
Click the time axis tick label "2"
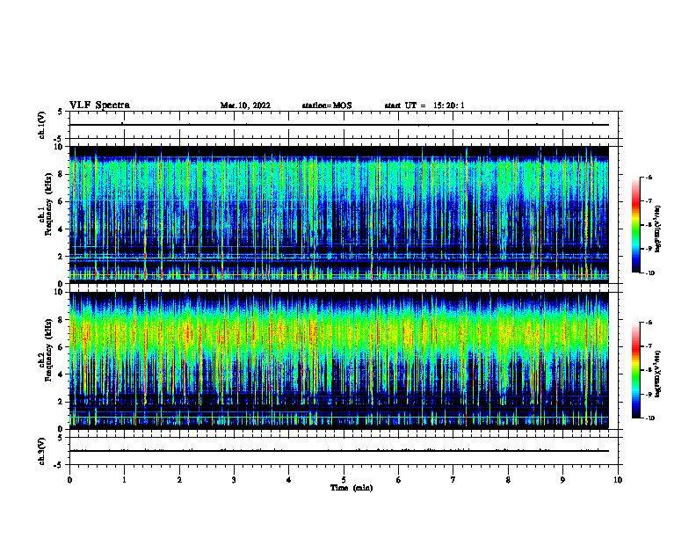(x=179, y=480)
